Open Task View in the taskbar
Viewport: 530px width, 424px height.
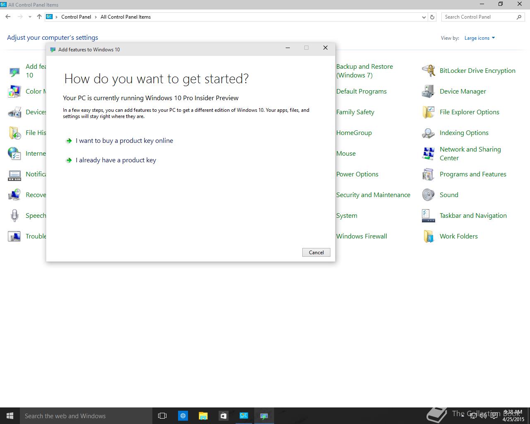tap(162, 416)
